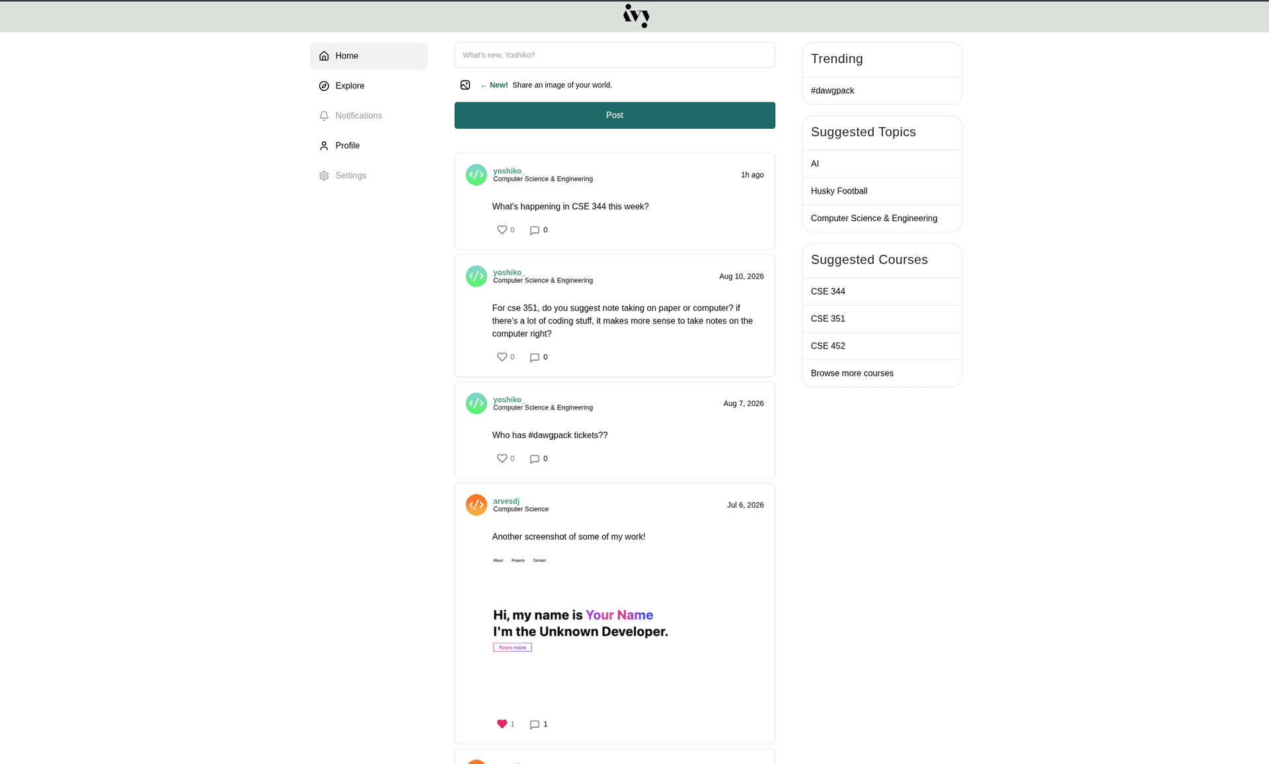Click the arvesdj username link

click(x=506, y=501)
